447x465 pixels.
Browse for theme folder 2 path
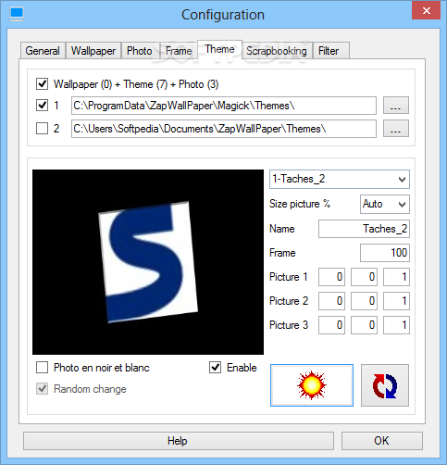coord(396,128)
